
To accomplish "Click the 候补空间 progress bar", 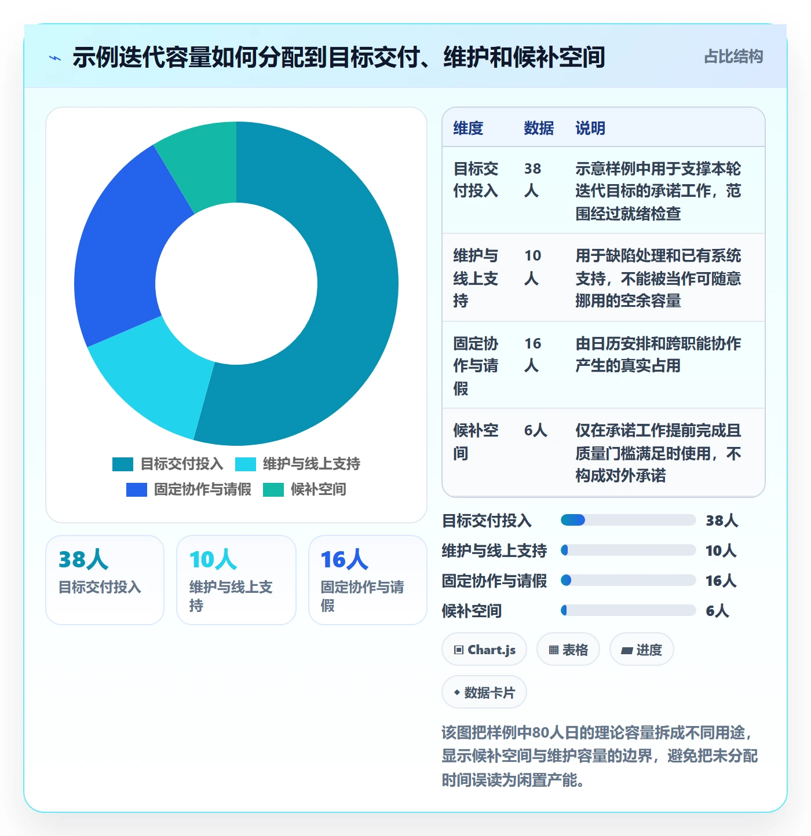I will 628,610.
